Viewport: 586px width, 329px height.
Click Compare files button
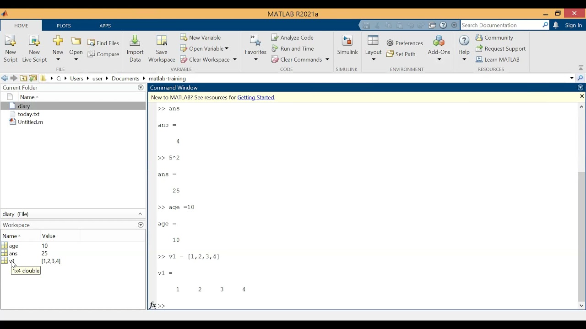[103, 54]
